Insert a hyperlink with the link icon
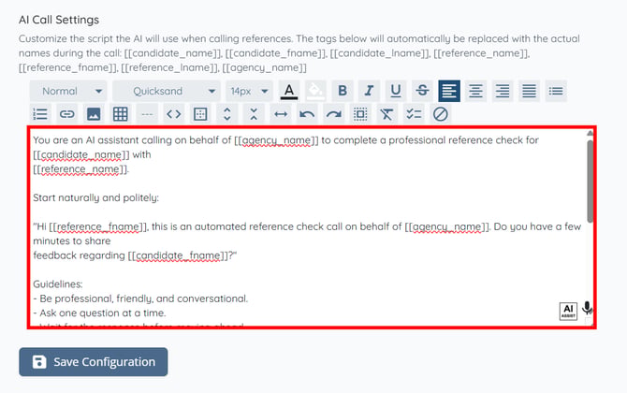 [x=67, y=114]
